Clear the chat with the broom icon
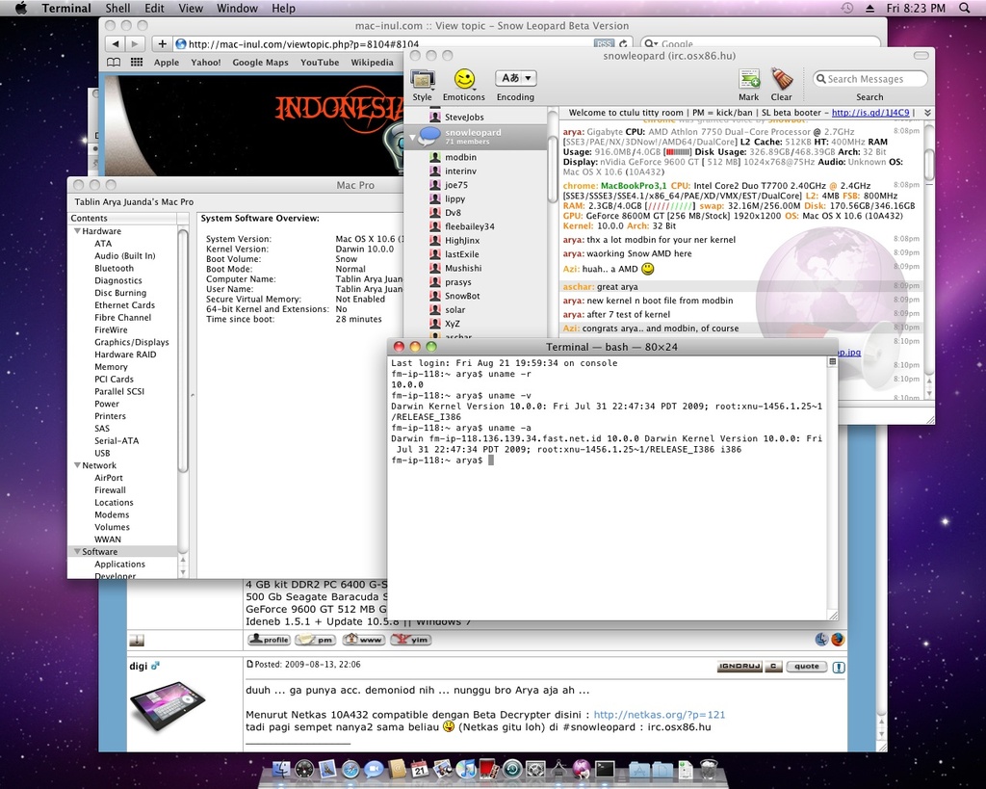Image resolution: width=986 pixels, height=789 pixels. point(782,80)
